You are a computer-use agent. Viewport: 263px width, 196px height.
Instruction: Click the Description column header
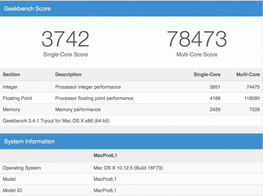[68, 74]
